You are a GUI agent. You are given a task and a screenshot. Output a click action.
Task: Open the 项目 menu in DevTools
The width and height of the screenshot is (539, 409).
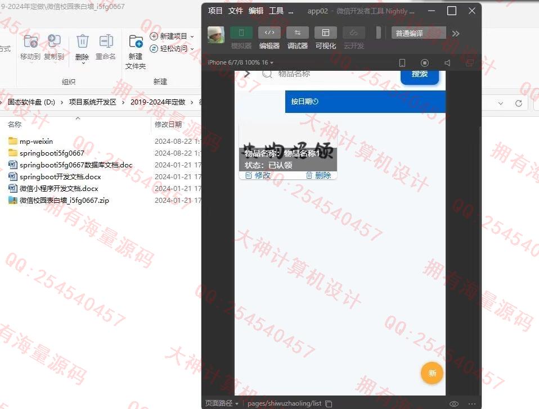tap(215, 11)
